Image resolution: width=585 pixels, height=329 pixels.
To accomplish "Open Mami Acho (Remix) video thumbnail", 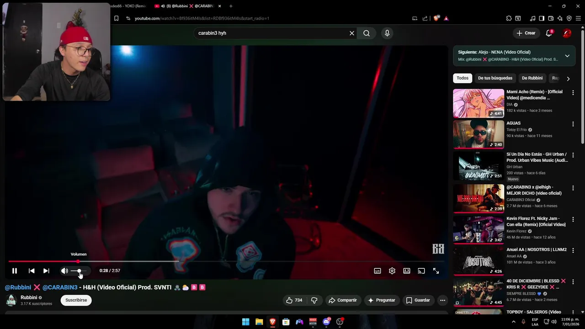I will (479, 103).
